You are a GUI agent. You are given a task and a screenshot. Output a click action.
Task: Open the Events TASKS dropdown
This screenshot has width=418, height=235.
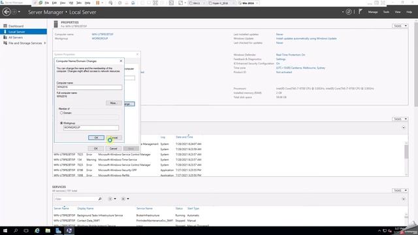coord(400,119)
